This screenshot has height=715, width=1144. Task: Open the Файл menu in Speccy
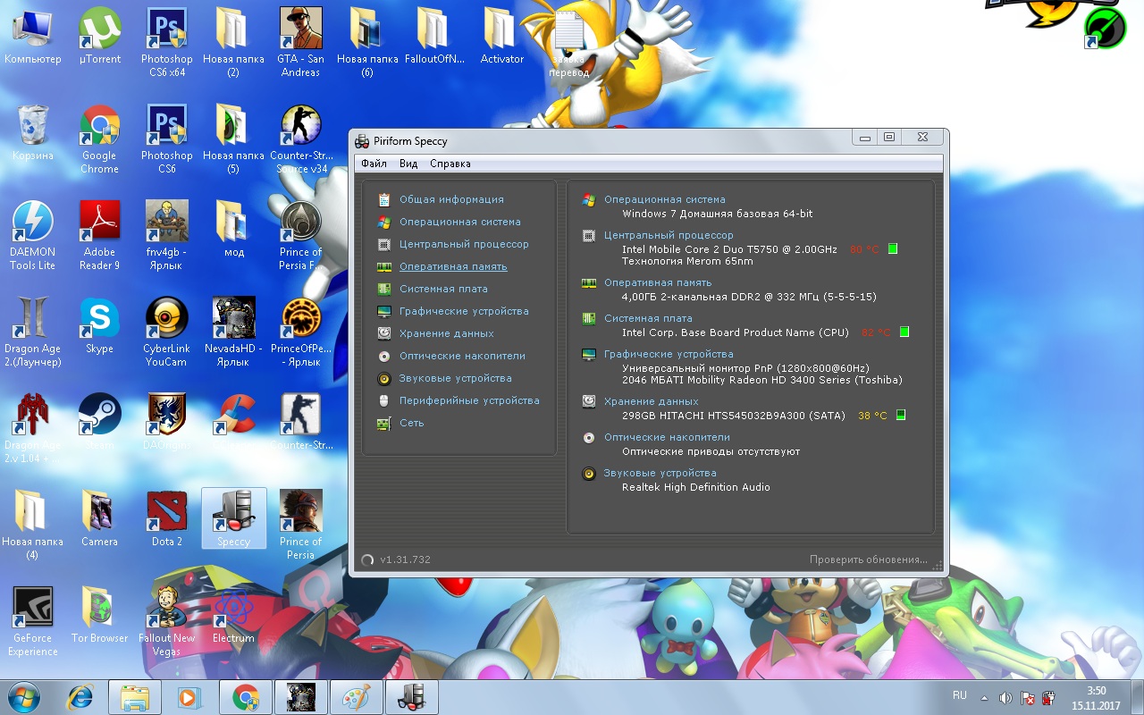tap(374, 164)
